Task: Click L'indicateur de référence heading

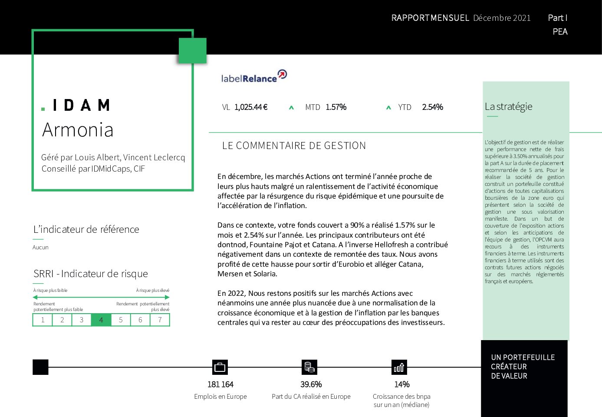Action: tap(86, 229)
